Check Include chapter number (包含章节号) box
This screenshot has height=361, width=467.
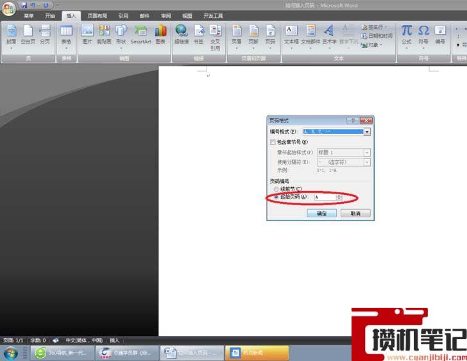tap(273, 142)
